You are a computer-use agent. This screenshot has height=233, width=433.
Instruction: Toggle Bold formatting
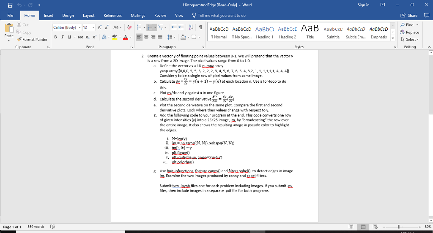pyautogui.click(x=55, y=37)
